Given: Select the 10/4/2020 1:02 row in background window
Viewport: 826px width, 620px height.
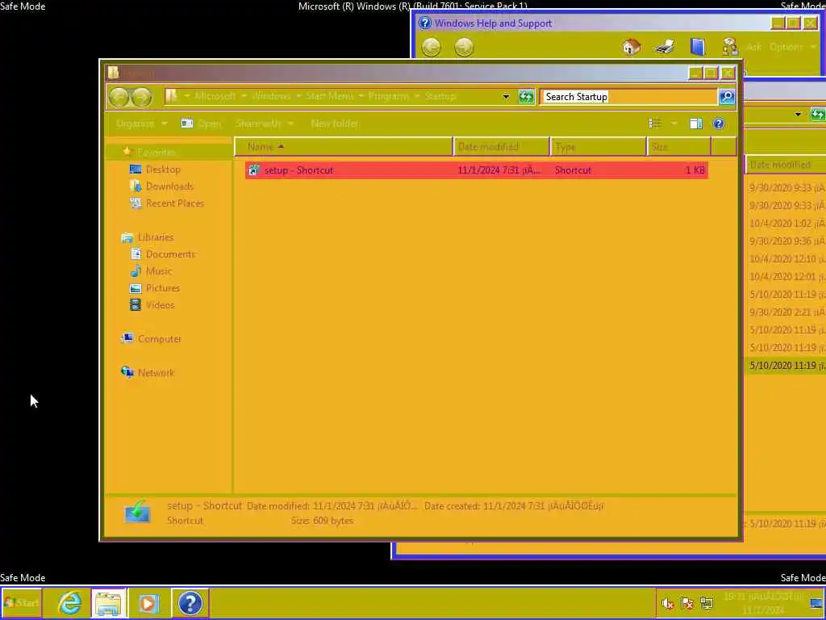Looking at the screenshot, I should click(x=786, y=224).
